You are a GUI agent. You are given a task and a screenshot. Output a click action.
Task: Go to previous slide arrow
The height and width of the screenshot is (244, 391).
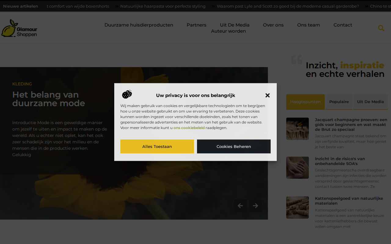[x=240, y=206]
